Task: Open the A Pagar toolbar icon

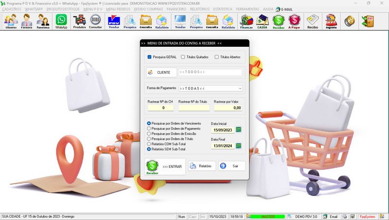Action: [294, 21]
